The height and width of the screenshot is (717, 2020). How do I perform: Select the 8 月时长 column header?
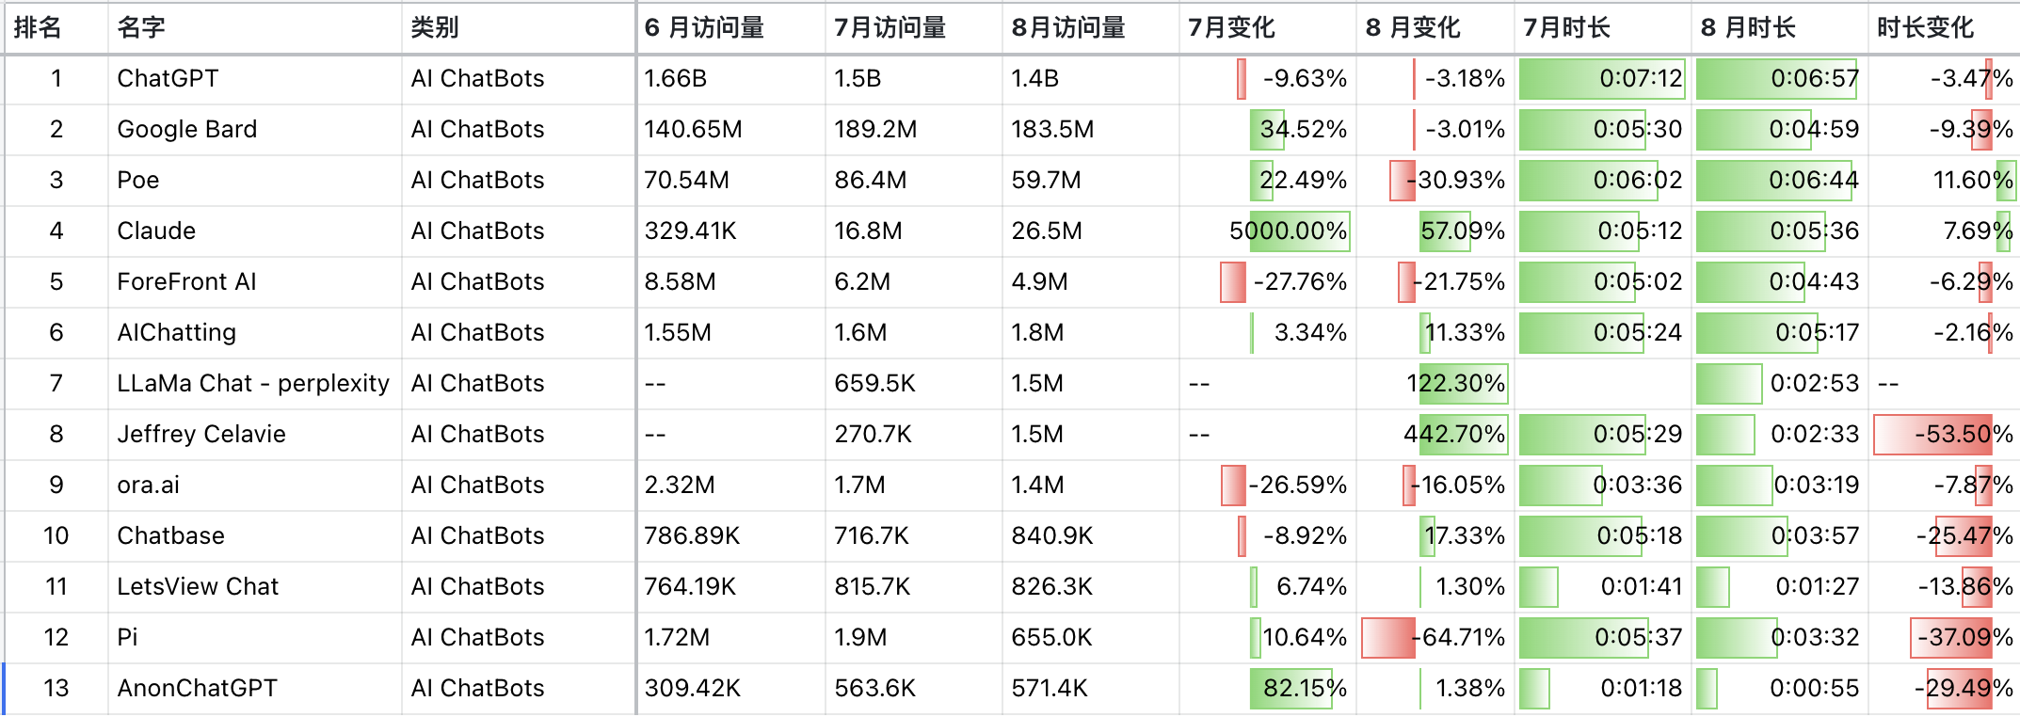(1780, 27)
